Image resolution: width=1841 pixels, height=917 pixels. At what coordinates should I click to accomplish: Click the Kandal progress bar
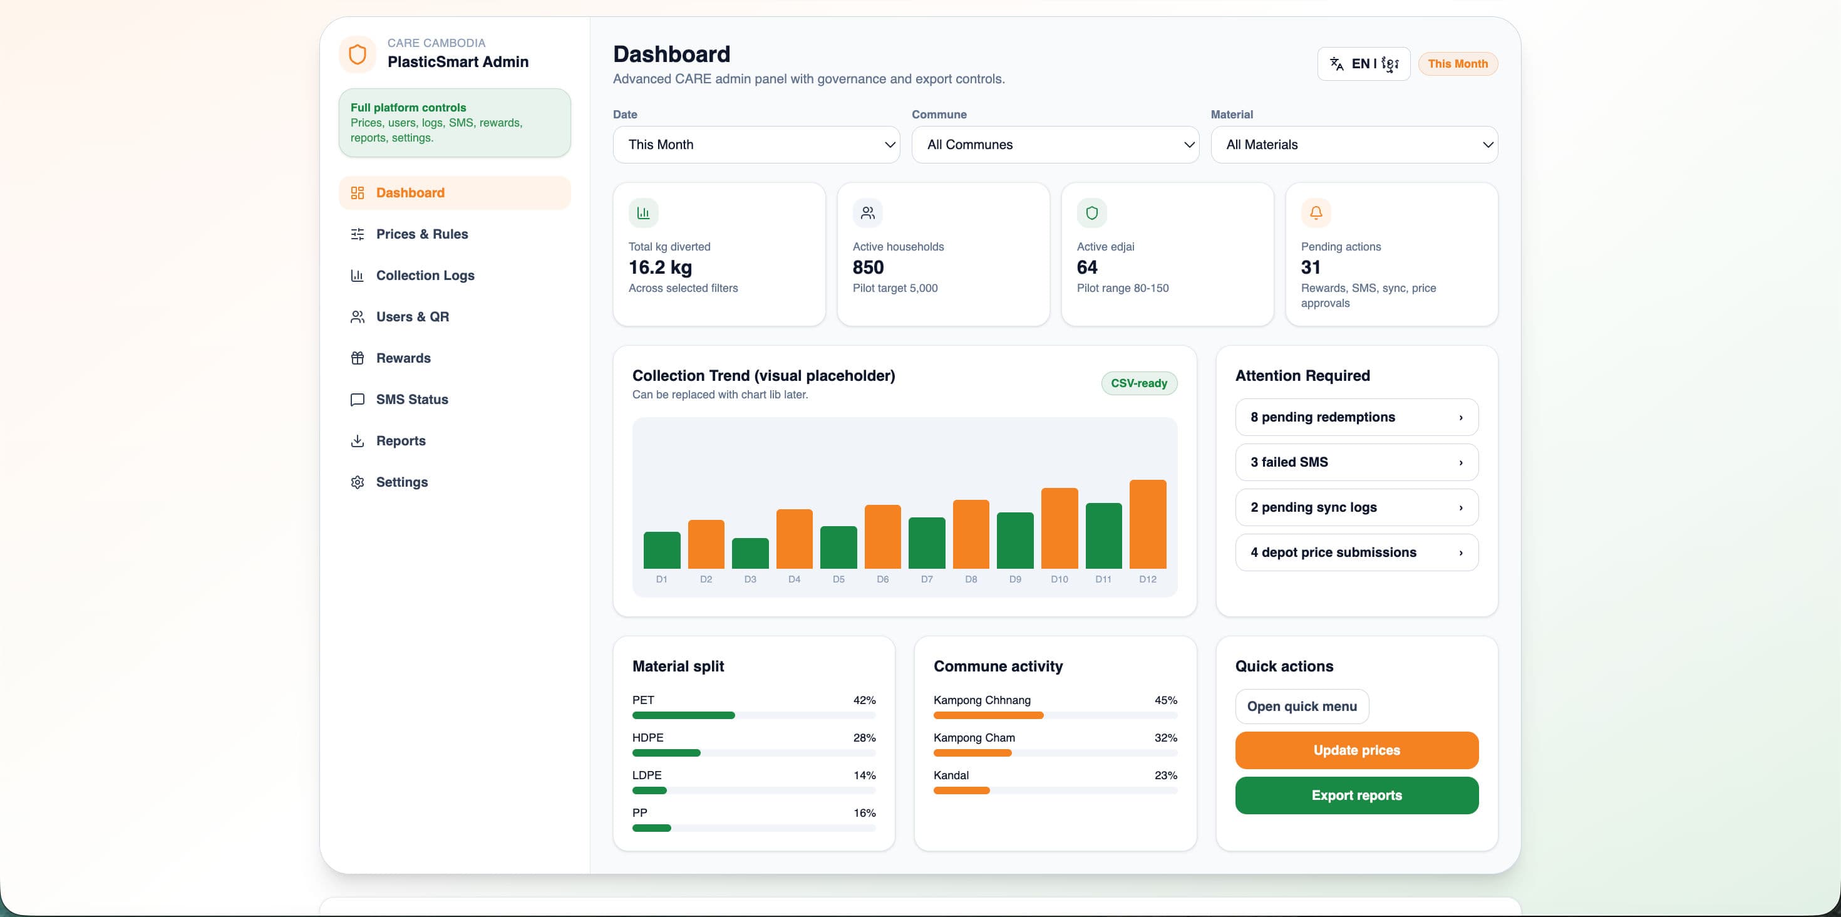point(1055,790)
